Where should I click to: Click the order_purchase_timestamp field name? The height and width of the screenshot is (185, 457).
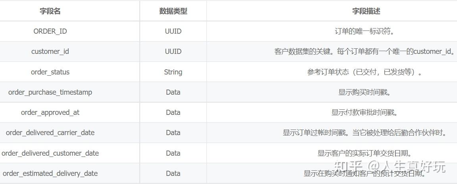tap(50, 92)
